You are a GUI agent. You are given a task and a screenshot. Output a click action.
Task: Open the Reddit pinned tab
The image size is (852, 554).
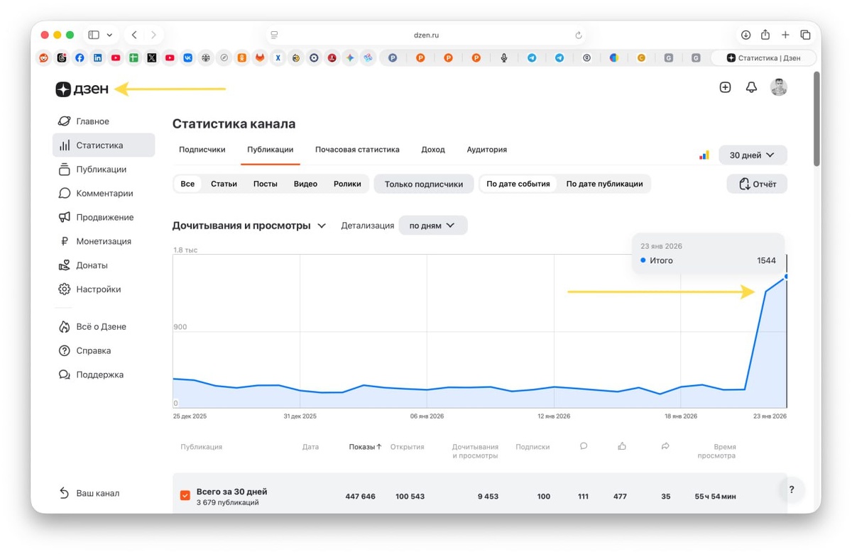[x=44, y=58]
